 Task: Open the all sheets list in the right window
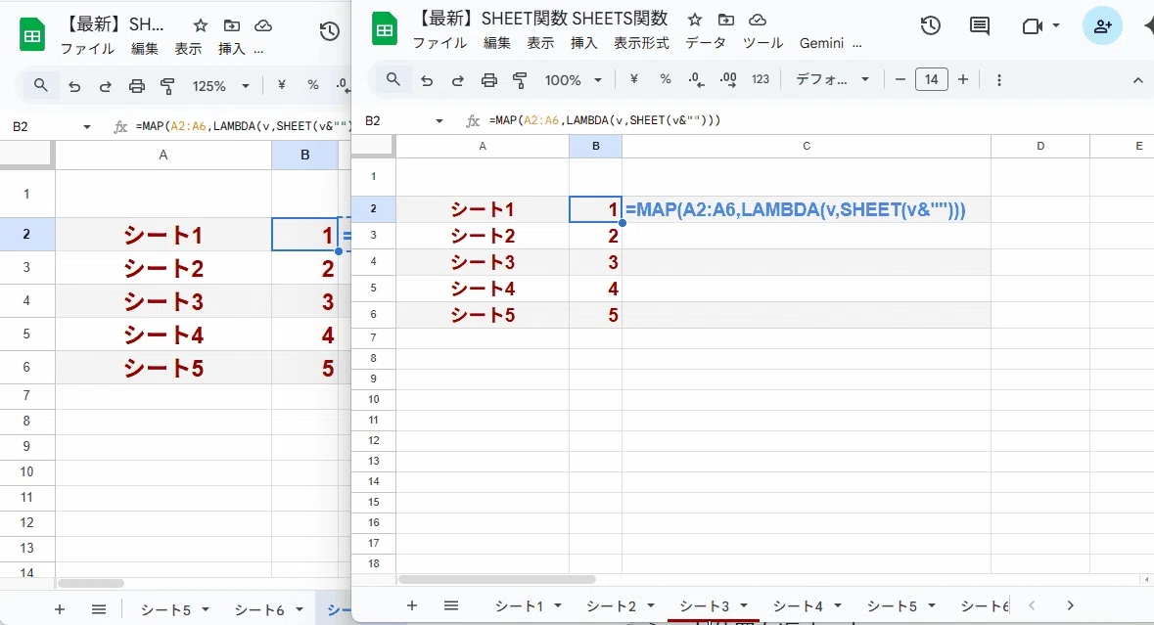click(451, 605)
